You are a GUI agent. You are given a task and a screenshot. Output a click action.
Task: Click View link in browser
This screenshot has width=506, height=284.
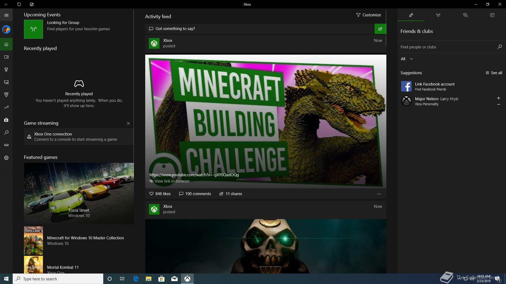tap(169, 181)
